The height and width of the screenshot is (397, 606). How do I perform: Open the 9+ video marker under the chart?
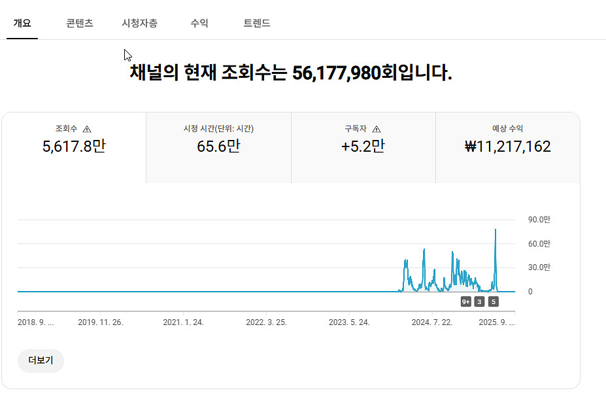(x=466, y=302)
